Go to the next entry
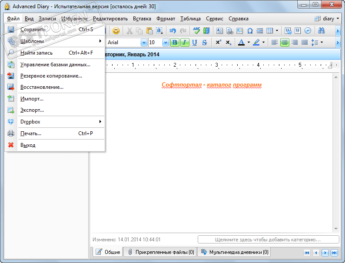 point(325,253)
